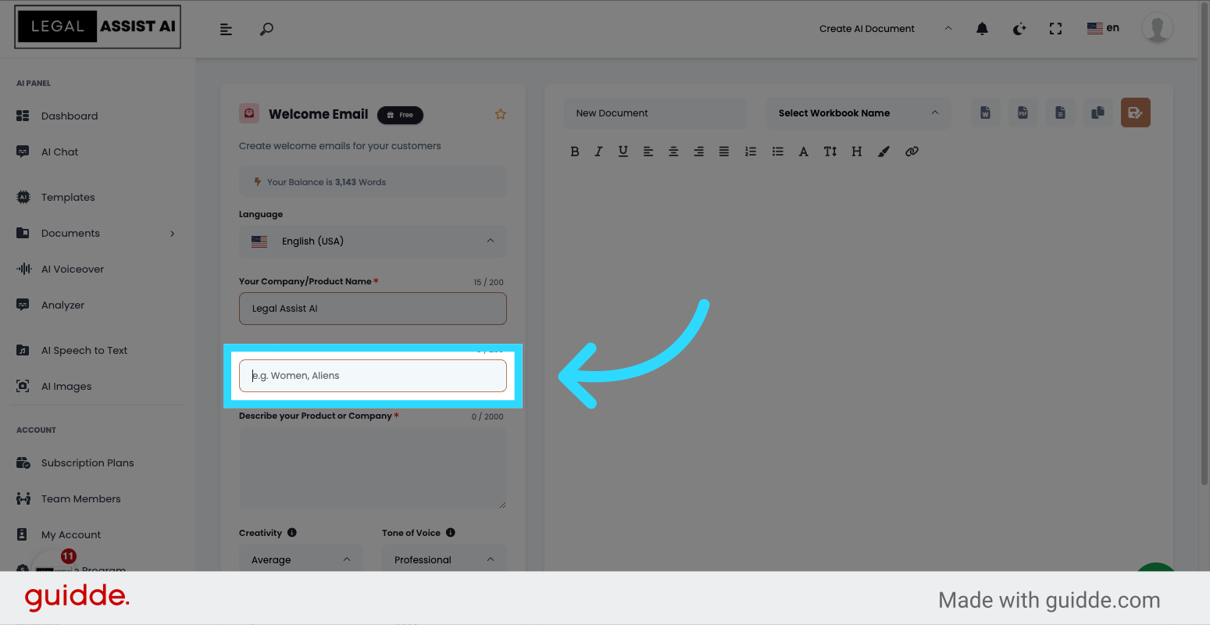This screenshot has height=625, width=1210.
Task: Save the document with orange button
Action: pos(1136,112)
